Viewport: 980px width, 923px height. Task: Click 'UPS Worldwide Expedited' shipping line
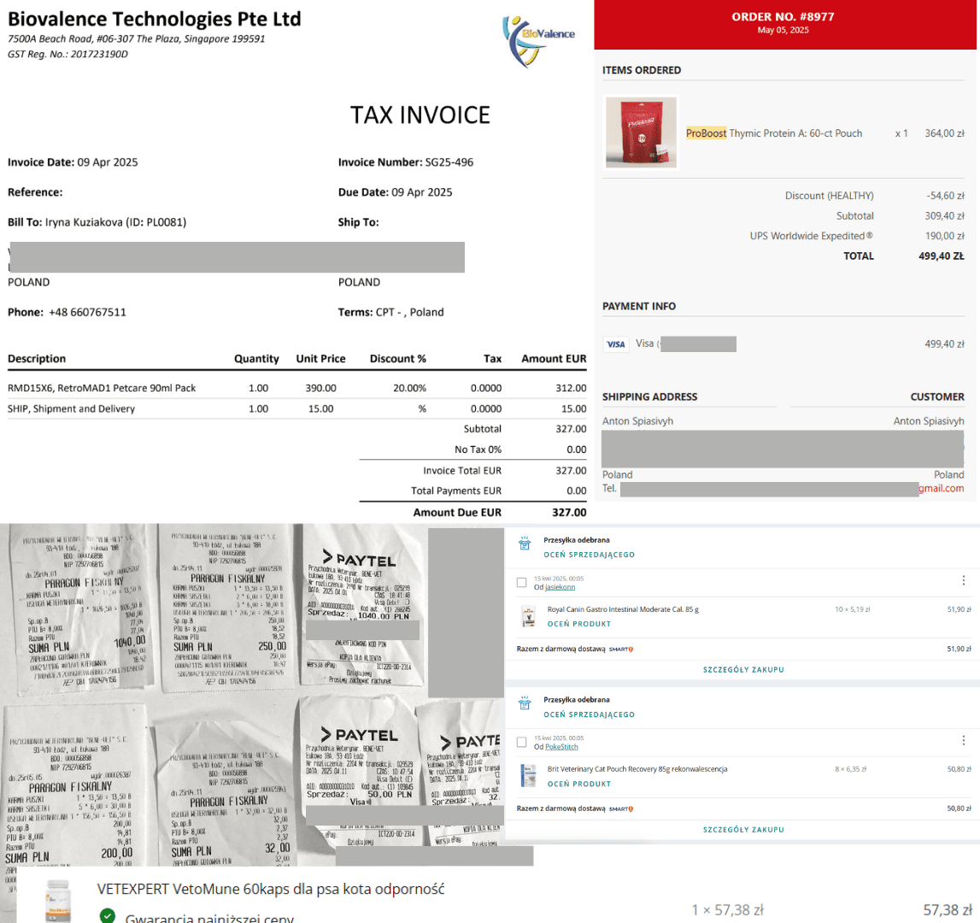tap(857, 236)
